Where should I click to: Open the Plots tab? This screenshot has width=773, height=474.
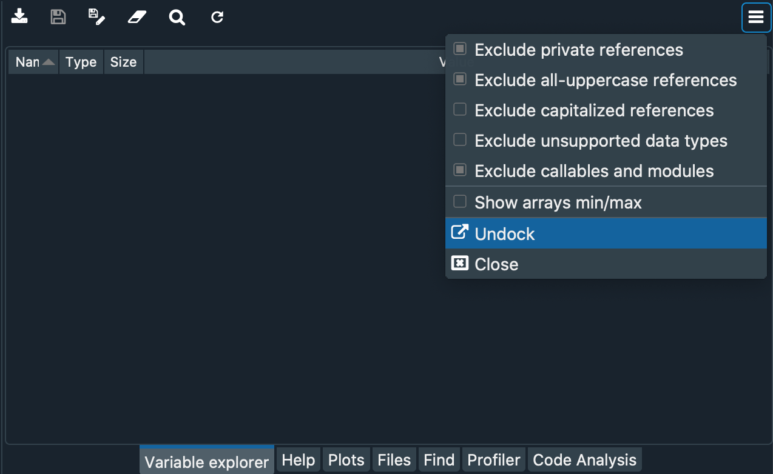pos(346,459)
